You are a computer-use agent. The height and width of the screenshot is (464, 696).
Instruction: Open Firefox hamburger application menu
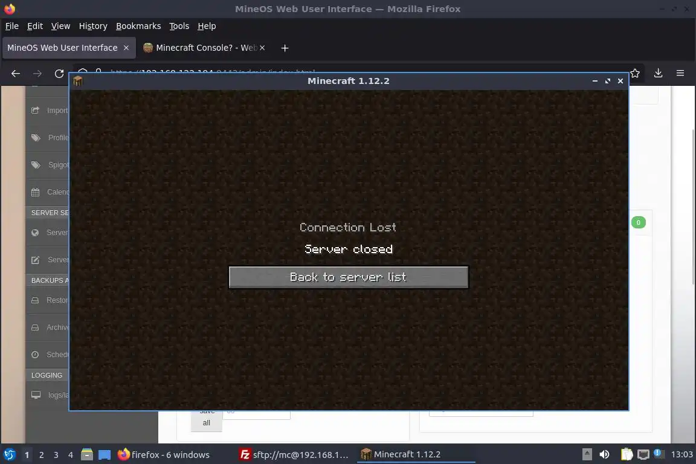(x=680, y=73)
